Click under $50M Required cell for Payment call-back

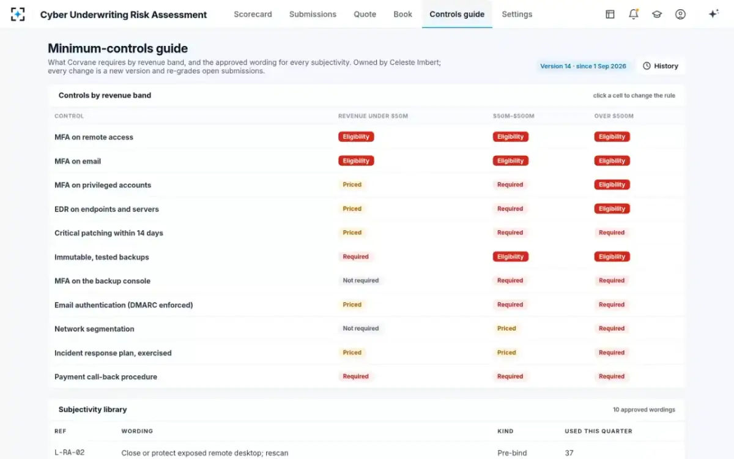pyautogui.click(x=356, y=376)
